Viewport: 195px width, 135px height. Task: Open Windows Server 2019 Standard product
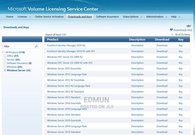coord(64,132)
